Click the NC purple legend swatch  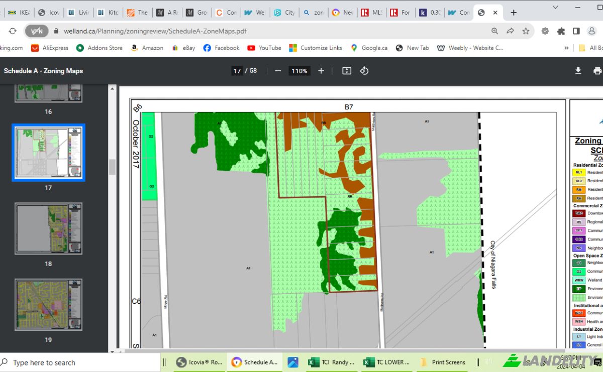click(x=578, y=247)
